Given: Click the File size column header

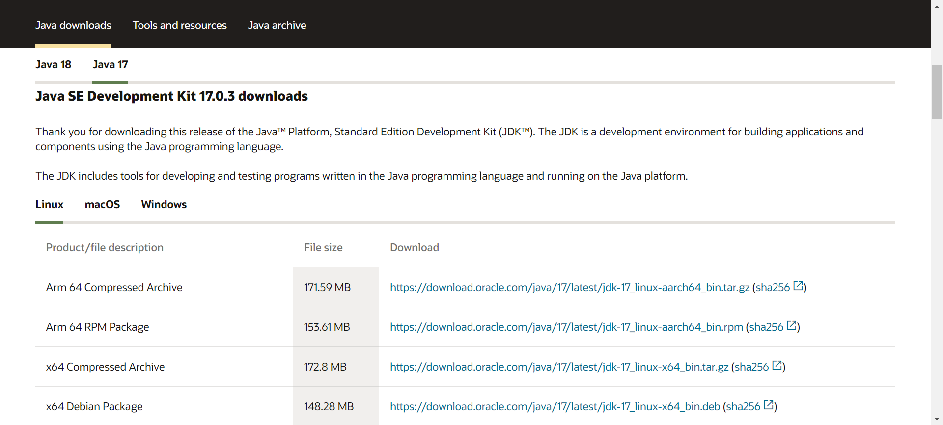Looking at the screenshot, I should click(323, 247).
